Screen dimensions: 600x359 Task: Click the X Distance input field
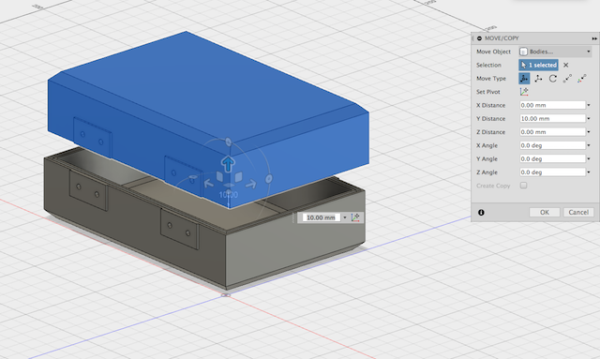coord(552,105)
